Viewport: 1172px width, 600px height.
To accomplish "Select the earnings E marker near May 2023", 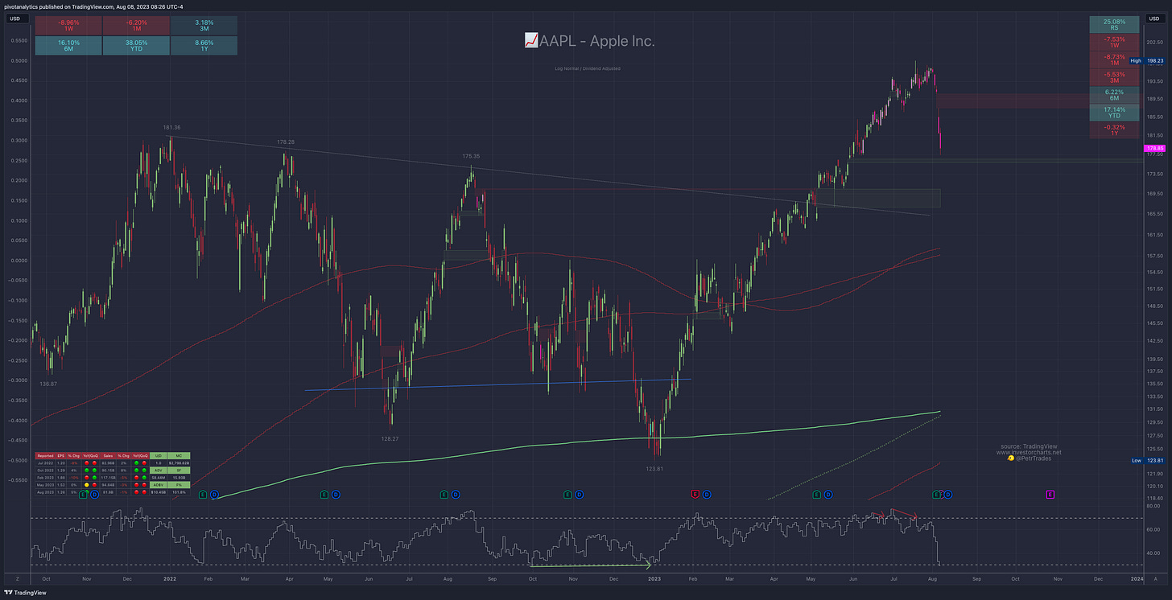I will 817,495.
